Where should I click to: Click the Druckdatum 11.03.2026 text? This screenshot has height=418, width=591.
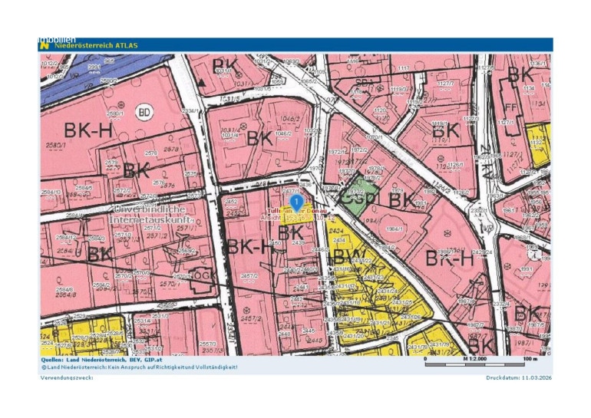[x=518, y=378]
